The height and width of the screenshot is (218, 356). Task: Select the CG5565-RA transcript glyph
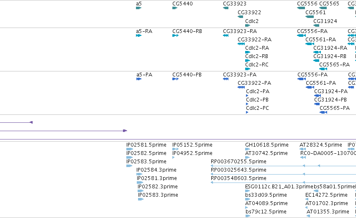tap(323, 69)
